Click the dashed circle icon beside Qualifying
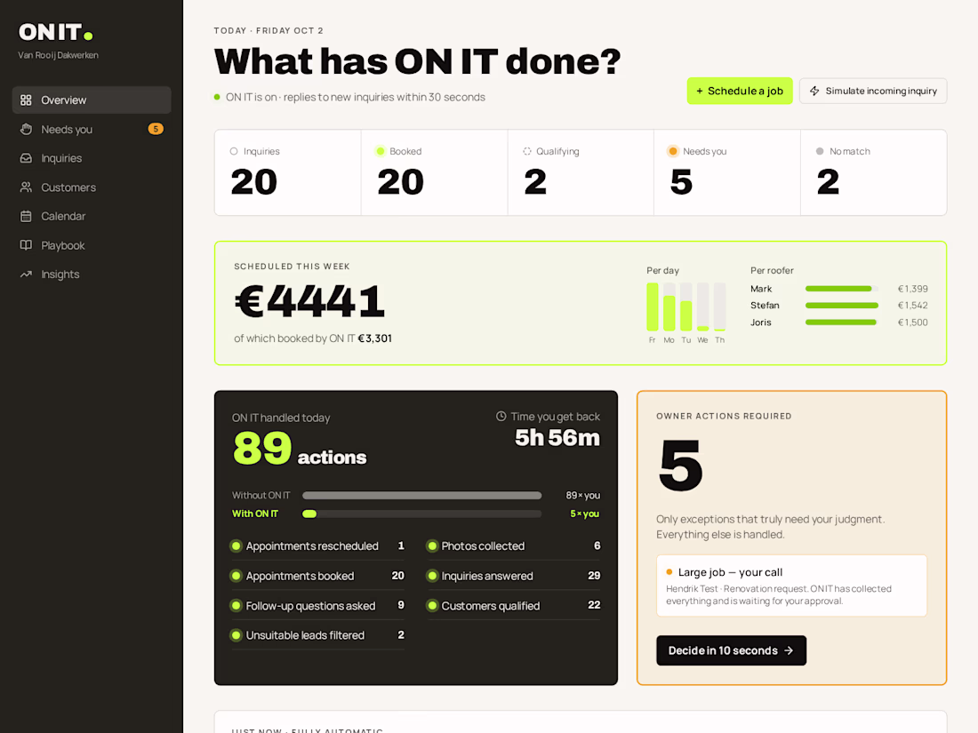Screen dimensions: 978x733 527,151
